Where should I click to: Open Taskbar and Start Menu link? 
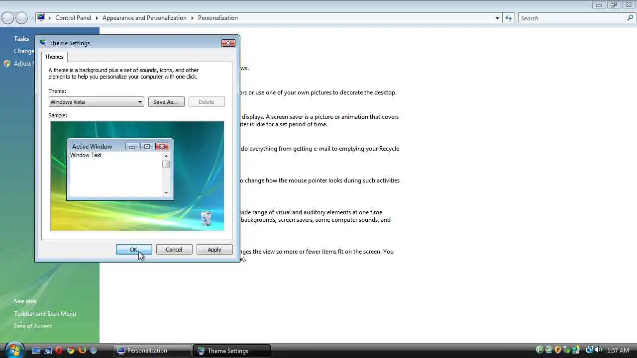(45, 314)
